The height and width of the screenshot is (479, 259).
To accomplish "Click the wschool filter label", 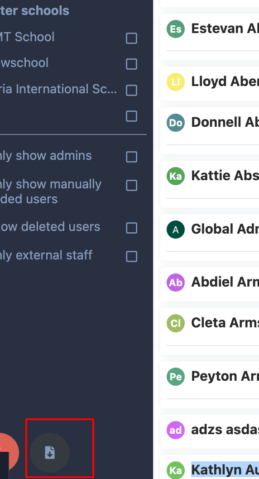I will click(x=24, y=62).
